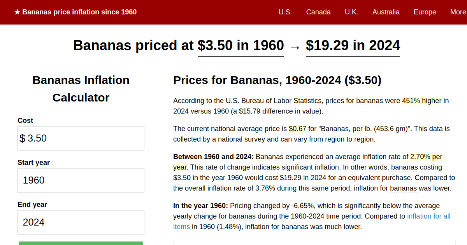
Task: Click the 'bananas' link in first paragraph
Action: point(369,101)
